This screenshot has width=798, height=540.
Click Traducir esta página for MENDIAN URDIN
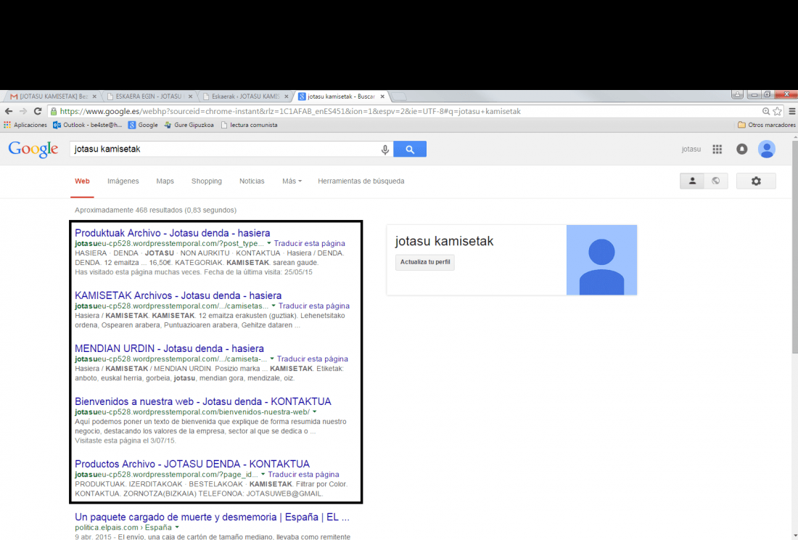click(313, 359)
